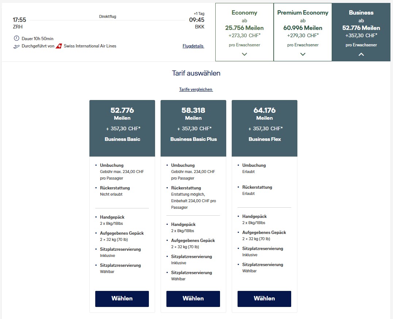This screenshot has width=393, height=319.
Task: Collapse the Business fare chevron
Action: 361,54
